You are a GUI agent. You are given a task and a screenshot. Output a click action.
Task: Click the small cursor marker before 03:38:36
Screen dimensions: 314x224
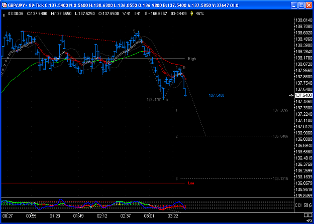click(x=4, y=15)
